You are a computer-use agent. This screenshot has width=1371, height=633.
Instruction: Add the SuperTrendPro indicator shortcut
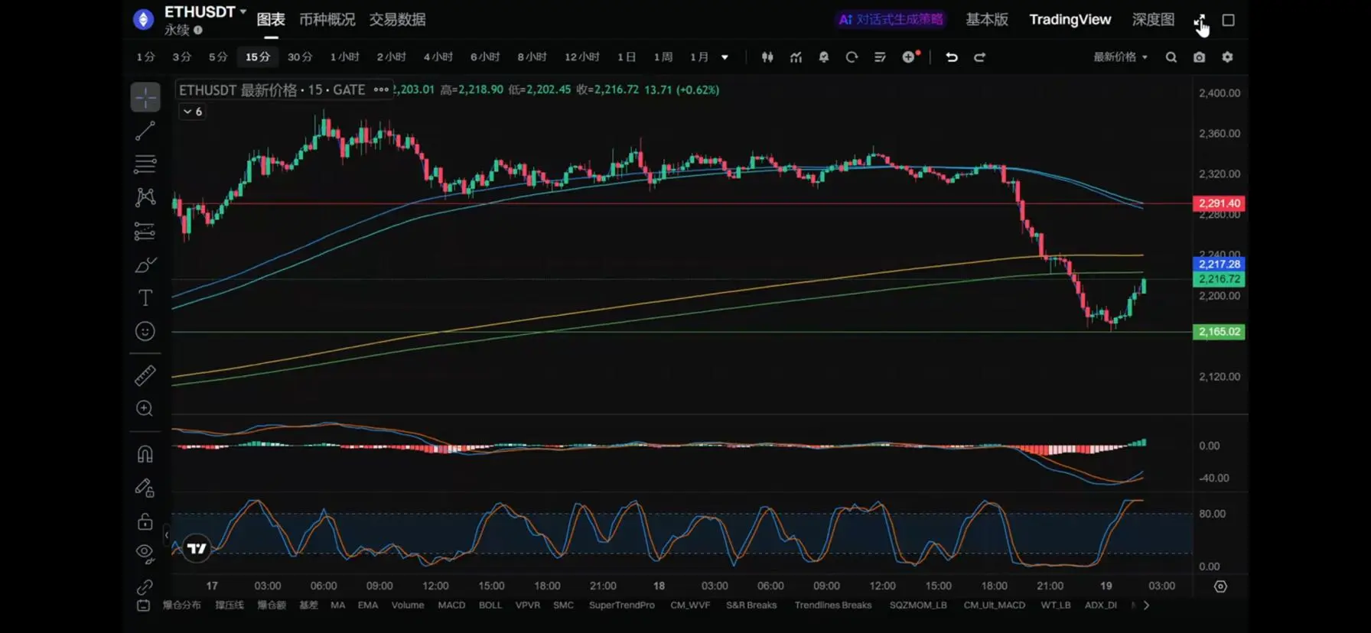pos(621,605)
